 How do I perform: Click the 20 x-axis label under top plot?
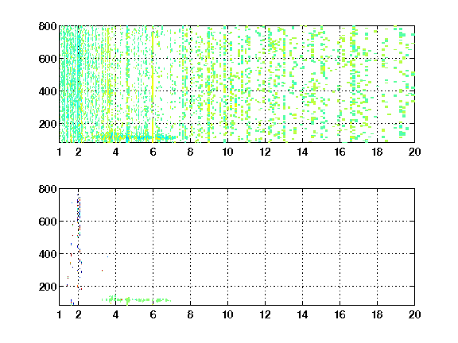click(x=414, y=152)
